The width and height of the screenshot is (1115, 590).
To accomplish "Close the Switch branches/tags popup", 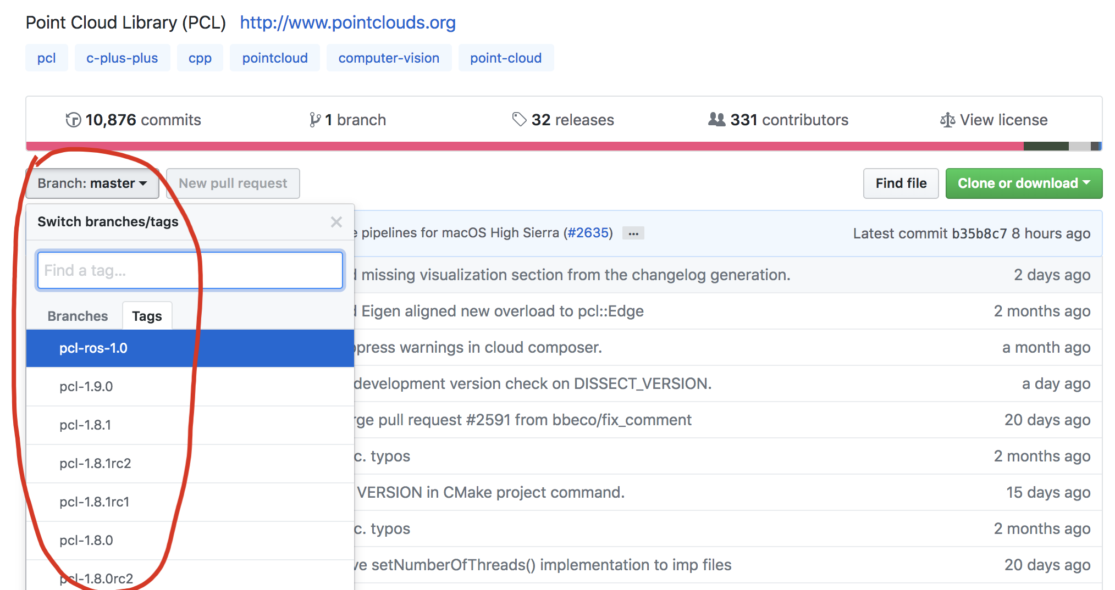I will point(336,222).
